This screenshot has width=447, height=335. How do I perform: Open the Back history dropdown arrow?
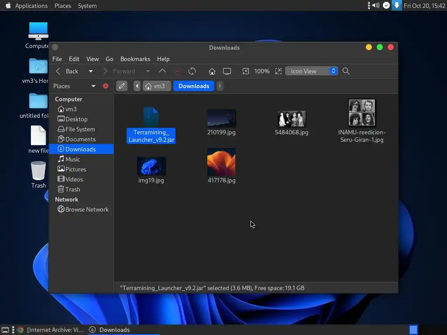[91, 71]
